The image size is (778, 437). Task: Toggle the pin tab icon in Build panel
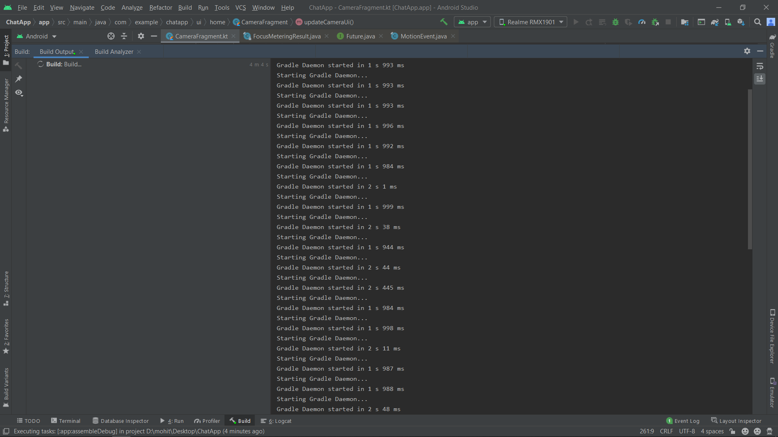(19, 79)
